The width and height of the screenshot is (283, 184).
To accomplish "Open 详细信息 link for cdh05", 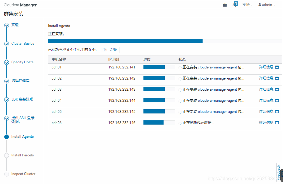I will (x=266, y=112).
